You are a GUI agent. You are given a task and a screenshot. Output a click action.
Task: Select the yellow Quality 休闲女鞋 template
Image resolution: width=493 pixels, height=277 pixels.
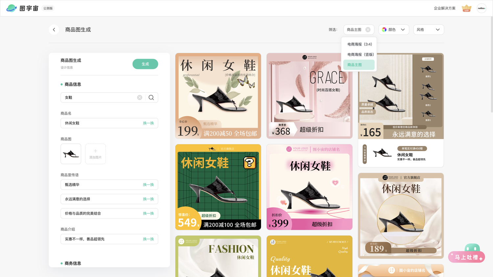point(309,256)
